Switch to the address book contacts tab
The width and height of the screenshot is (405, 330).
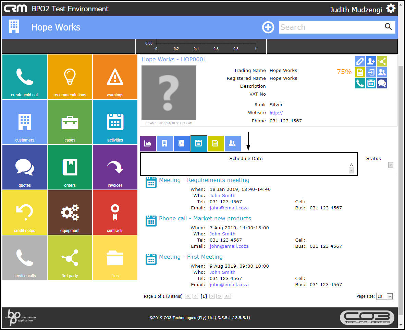click(x=182, y=144)
